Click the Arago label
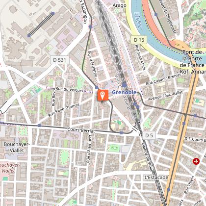Viewport: 206px width, 206px height. click(x=119, y=5)
